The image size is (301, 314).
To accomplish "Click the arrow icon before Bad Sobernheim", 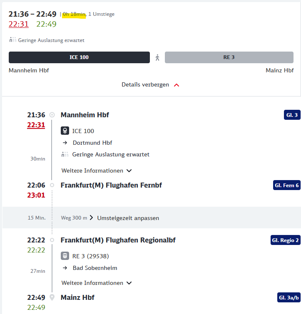I will pos(65,268).
